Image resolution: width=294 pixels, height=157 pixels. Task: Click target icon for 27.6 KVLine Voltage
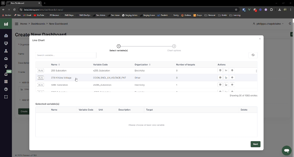pos(232,77)
